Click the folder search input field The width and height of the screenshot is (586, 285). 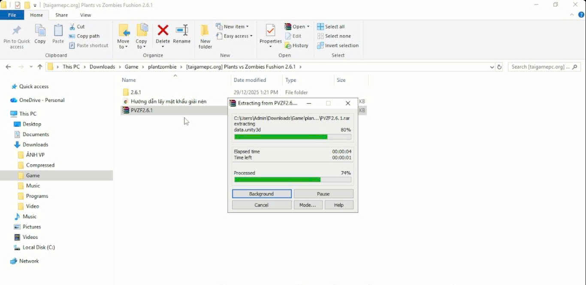541,67
